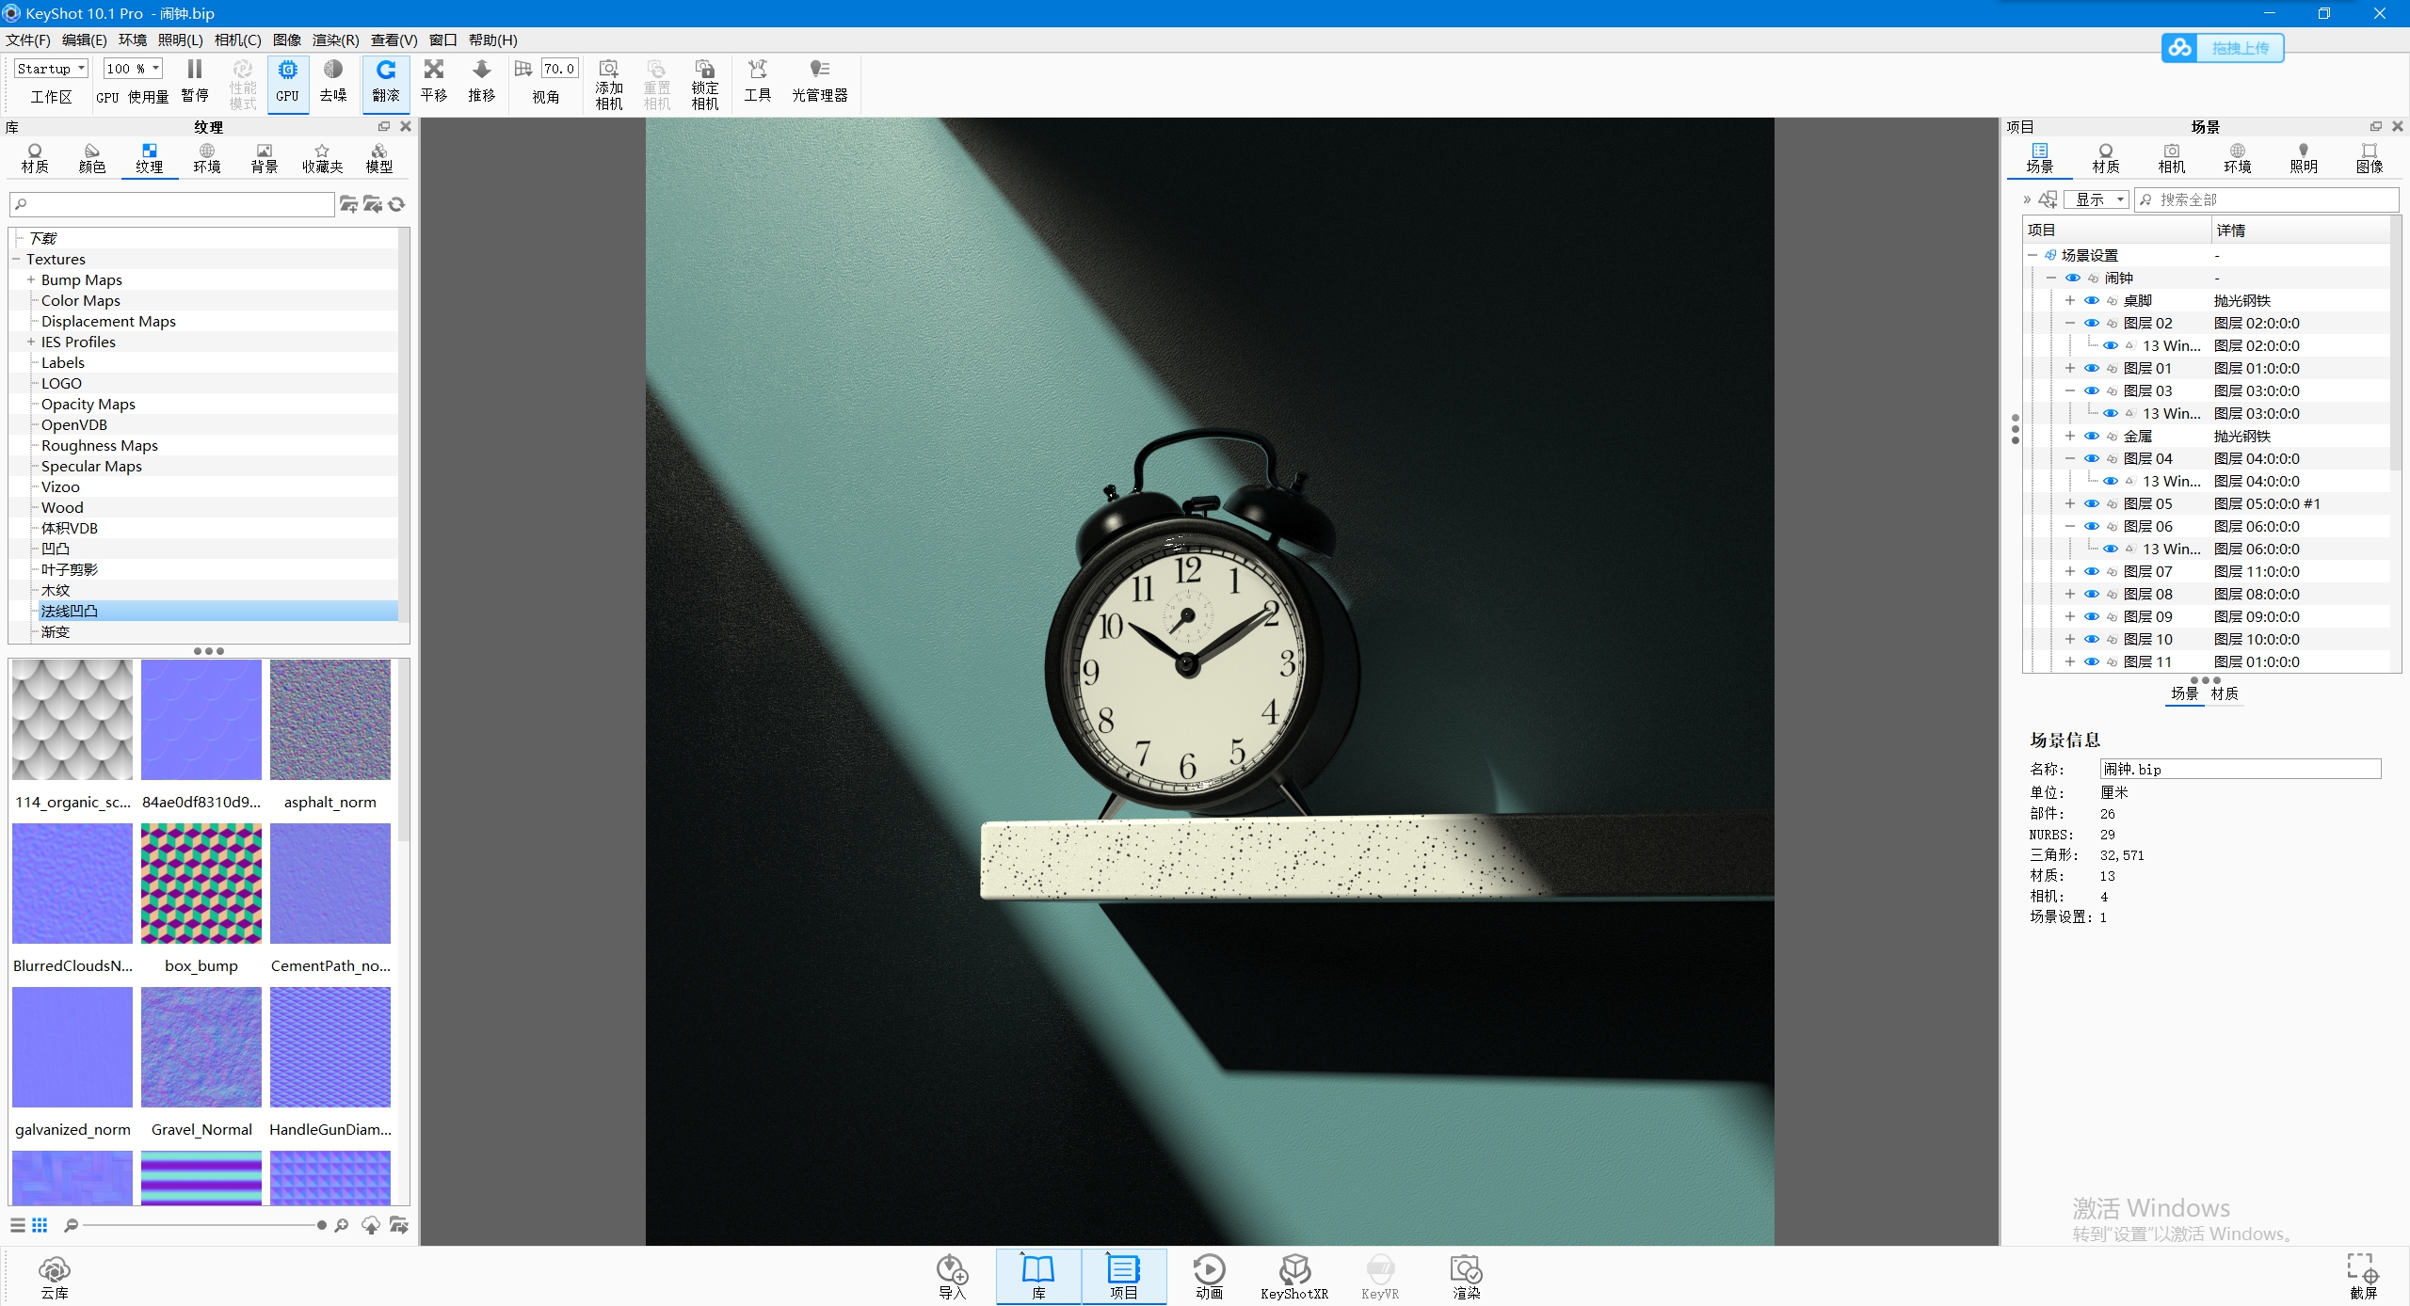This screenshot has height=1306, width=2410.
Task: Select the 平移 pan camera tool
Action: (x=433, y=83)
